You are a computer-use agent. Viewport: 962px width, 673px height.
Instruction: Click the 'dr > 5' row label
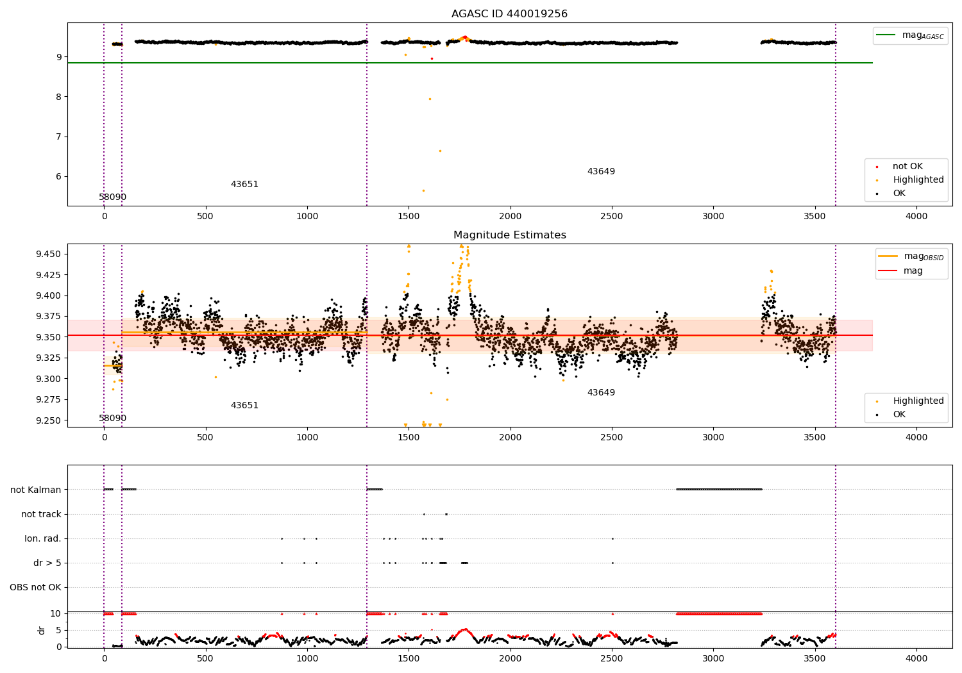point(47,563)
